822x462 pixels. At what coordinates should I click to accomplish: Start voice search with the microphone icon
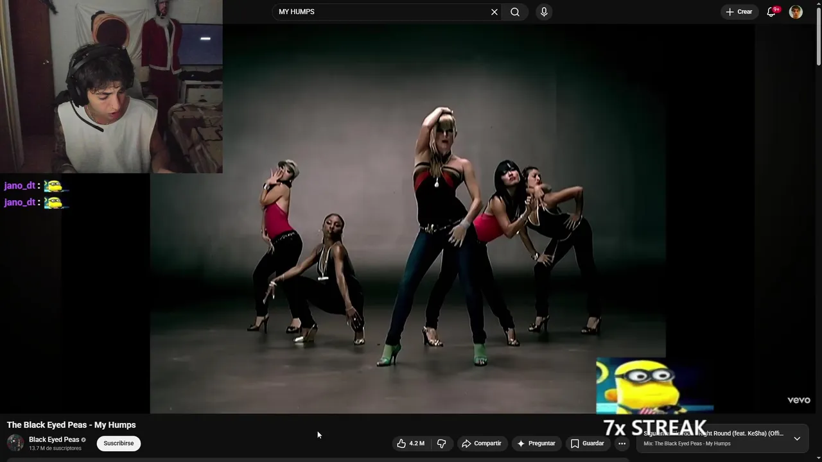pyautogui.click(x=544, y=12)
